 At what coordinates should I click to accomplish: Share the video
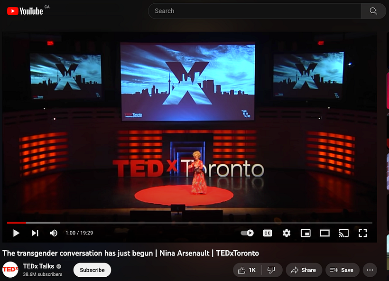coord(304,270)
